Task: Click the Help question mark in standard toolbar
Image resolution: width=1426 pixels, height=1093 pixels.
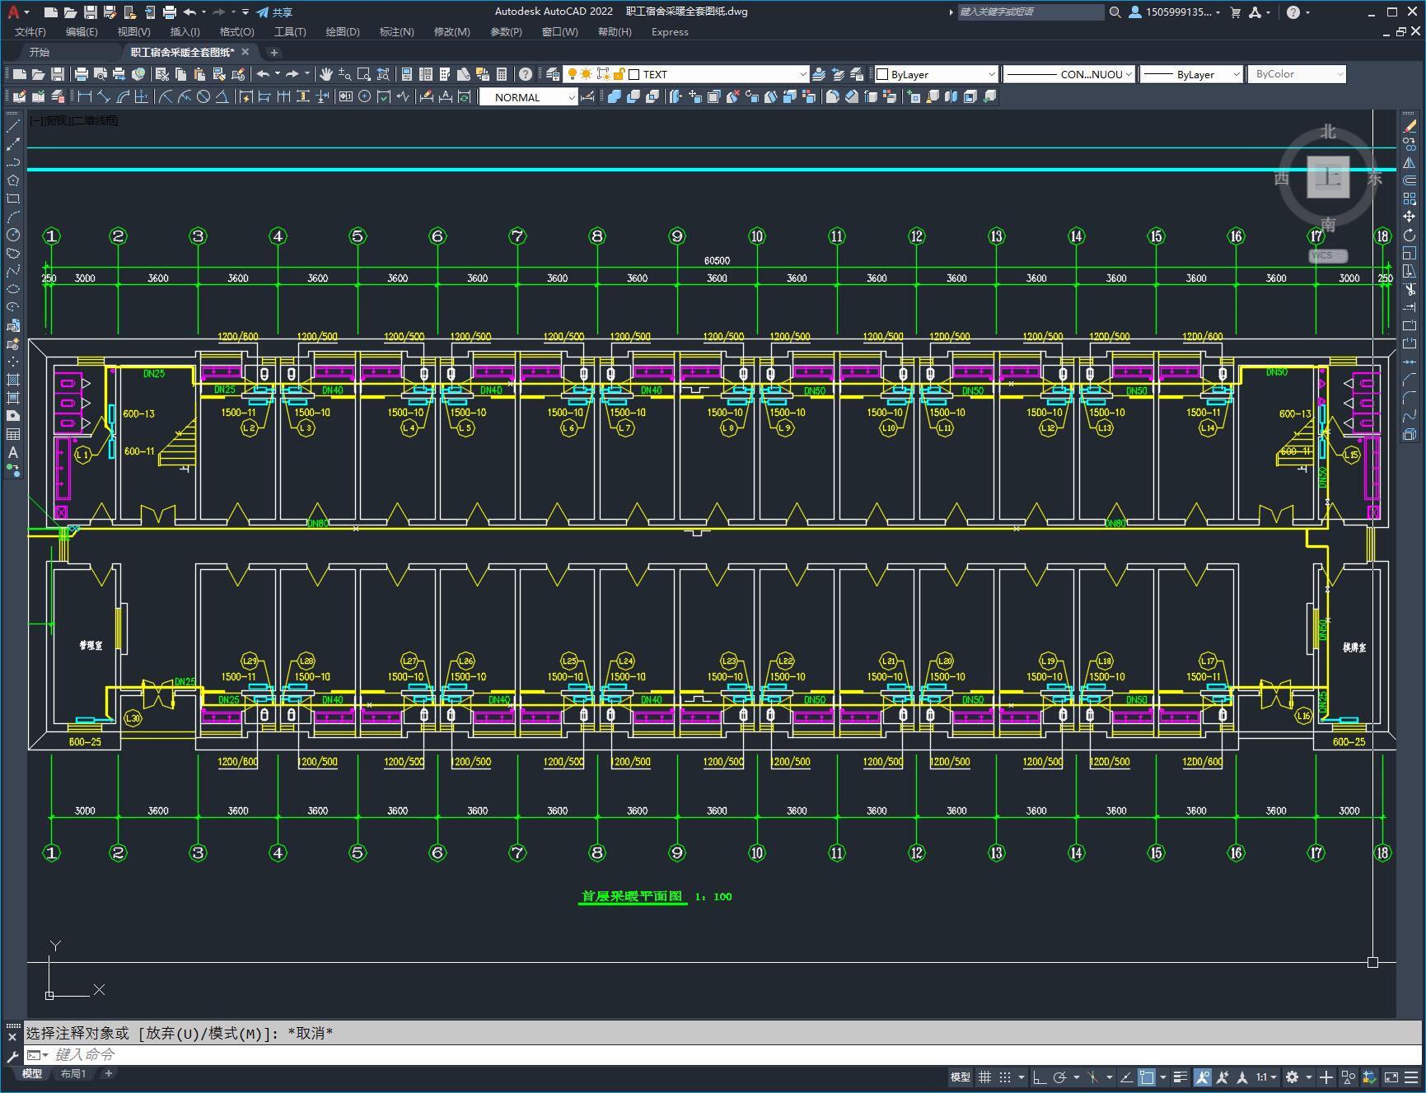Action: click(x=526, y=74)
